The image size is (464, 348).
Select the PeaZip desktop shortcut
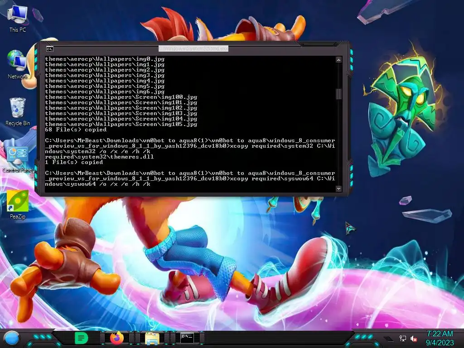[18, 205]
